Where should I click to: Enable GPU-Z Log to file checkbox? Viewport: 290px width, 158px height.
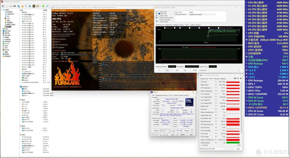[201, 145]
